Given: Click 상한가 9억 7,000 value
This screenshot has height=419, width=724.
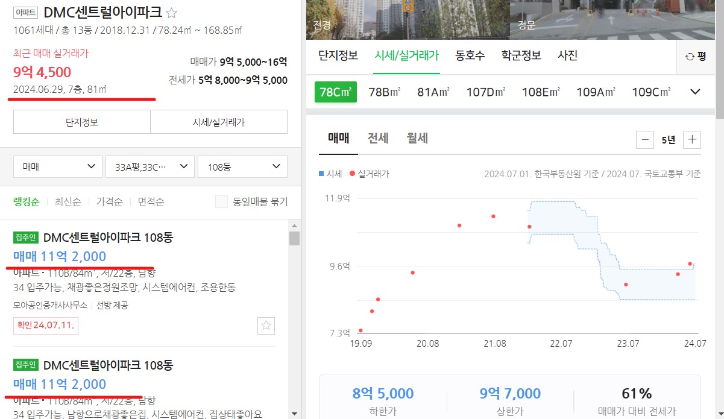Looking at the screenshot, I should [510, 394].
